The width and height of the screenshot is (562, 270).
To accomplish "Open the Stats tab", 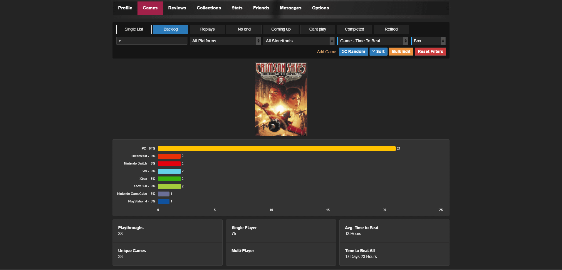I will point(237,8).
